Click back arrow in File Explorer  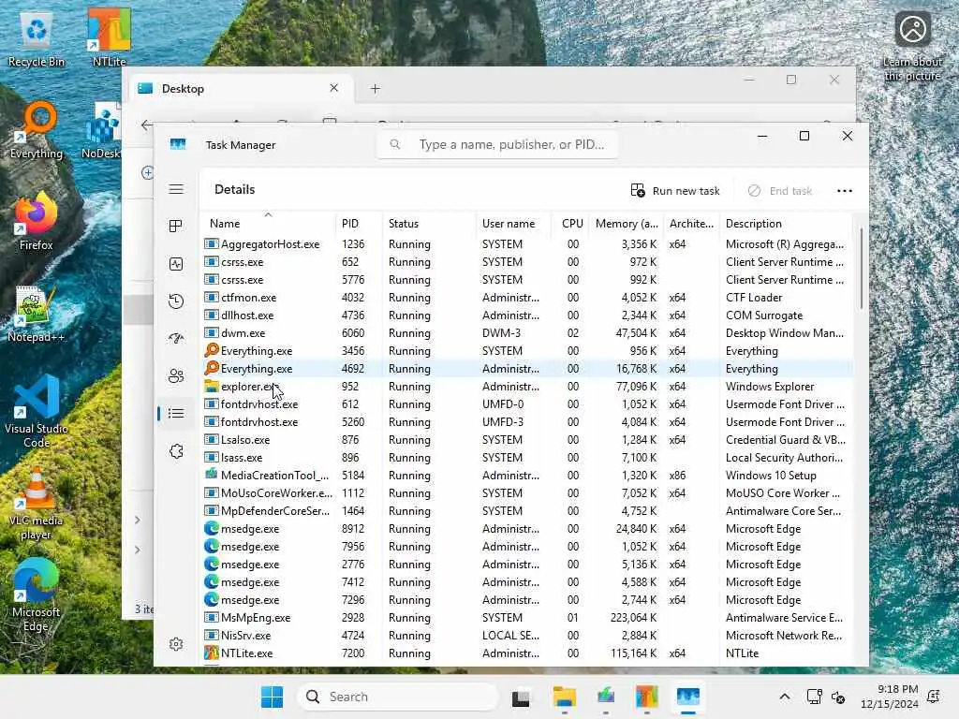coord(146,125)
